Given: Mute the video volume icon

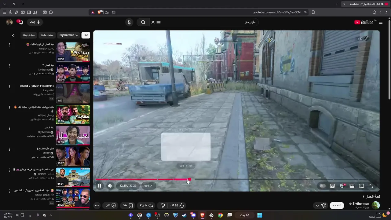Looking at the screenshot, I should 110,186.
